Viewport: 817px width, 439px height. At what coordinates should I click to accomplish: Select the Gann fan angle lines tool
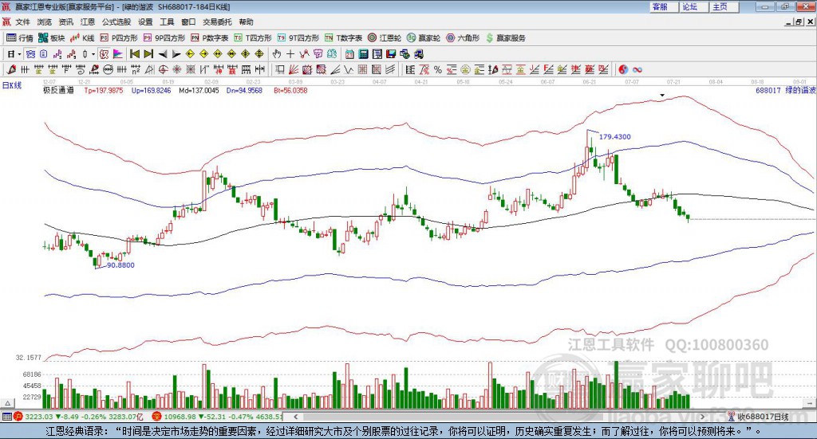point(294,69)
